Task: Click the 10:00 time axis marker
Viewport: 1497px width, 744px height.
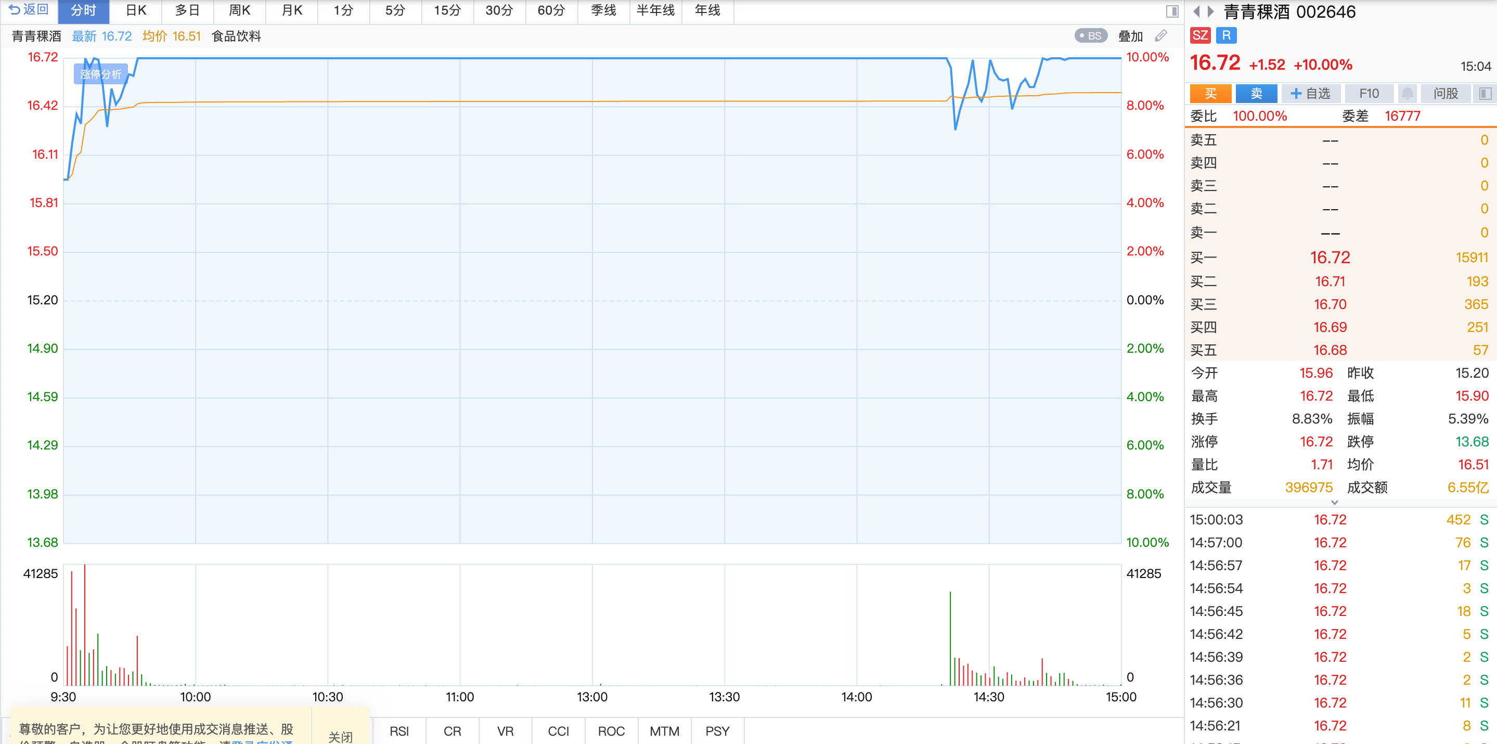Action: tap(195, 697)
